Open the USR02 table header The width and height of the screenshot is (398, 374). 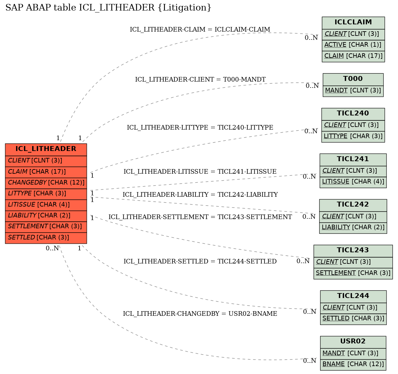(x=353, y=342)
